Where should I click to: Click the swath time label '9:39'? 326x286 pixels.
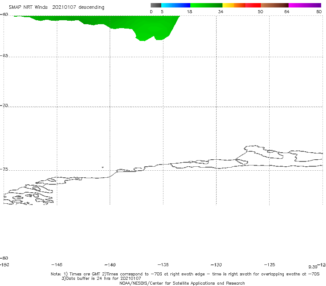[313, 267]
